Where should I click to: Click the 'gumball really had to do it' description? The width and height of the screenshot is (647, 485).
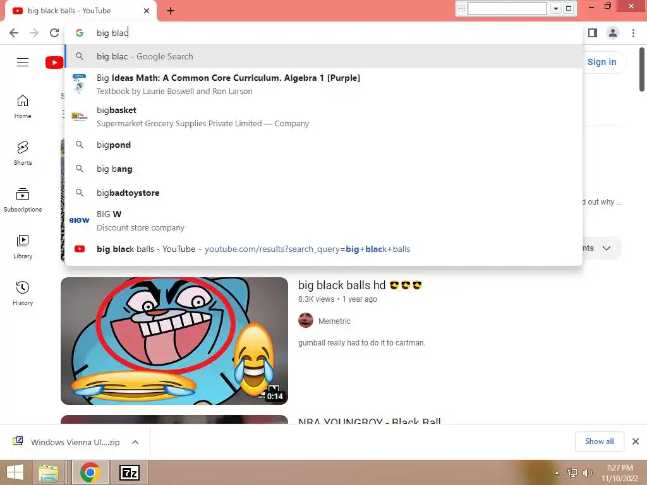tap(361, 343)
